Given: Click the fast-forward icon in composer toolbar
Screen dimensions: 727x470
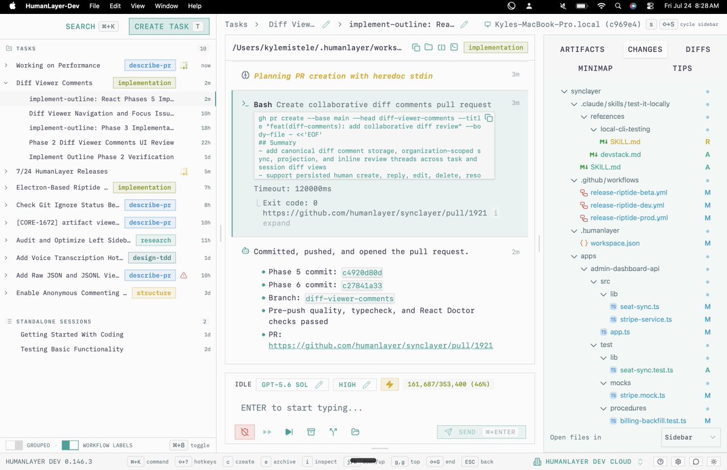Looking at the screenshot, I should coord(267,432).
